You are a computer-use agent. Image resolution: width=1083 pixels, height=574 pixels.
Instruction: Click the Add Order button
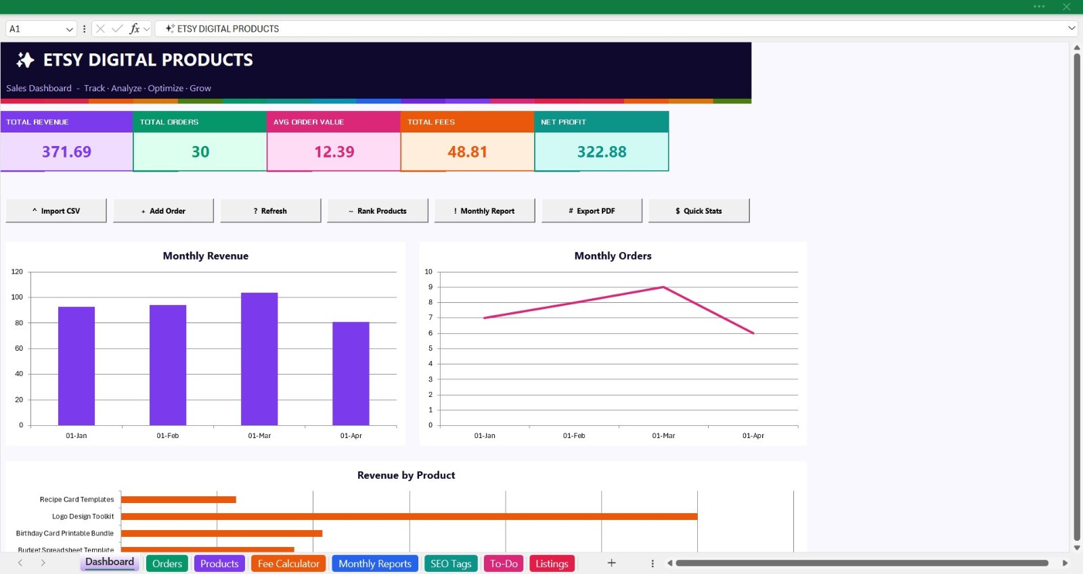163,211
